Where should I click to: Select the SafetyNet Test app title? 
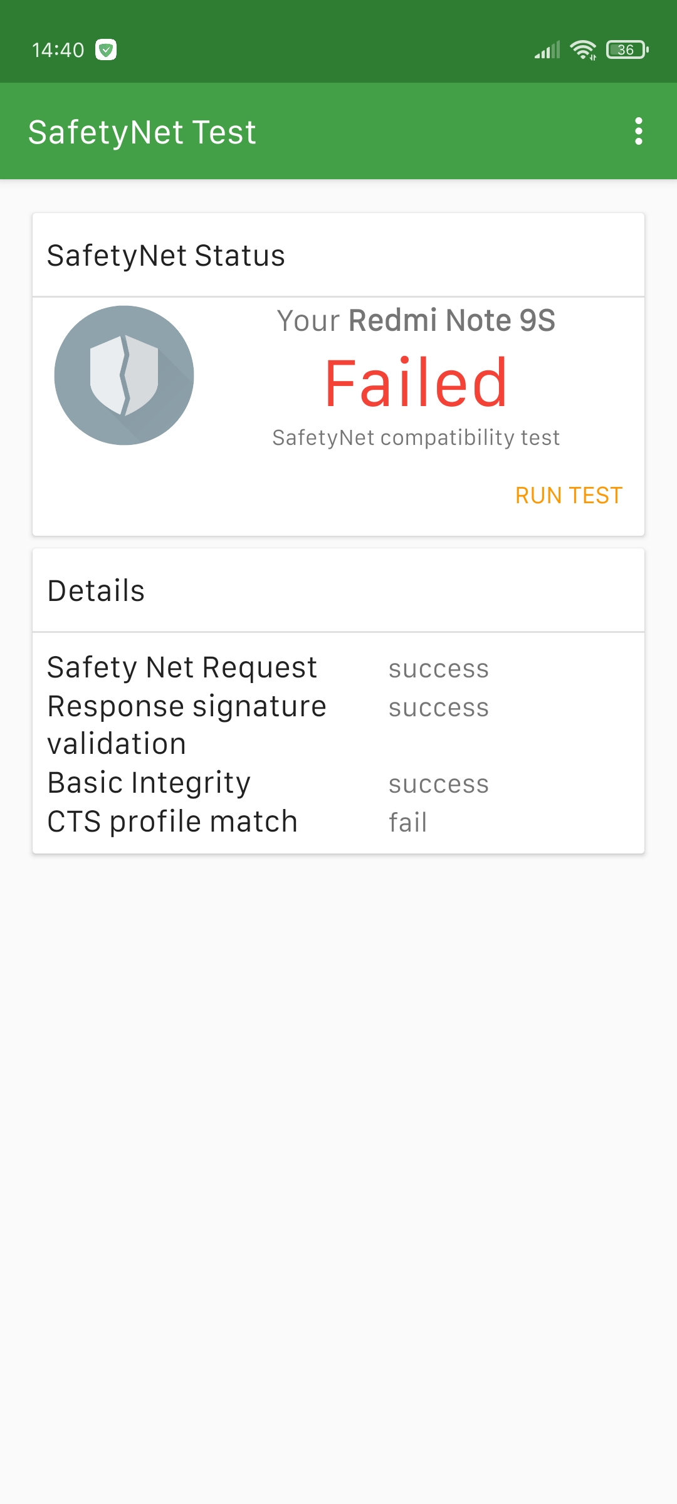tap(142, 132)
